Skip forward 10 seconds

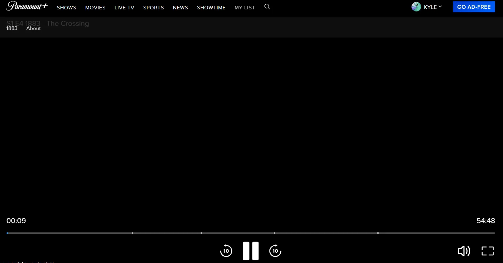[x=275, y=251]
